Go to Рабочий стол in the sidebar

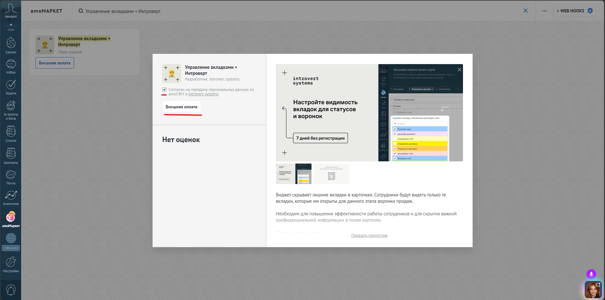(11, 27)
